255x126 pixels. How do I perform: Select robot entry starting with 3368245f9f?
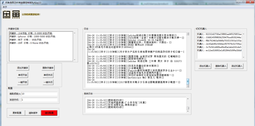tap(219, 37)
